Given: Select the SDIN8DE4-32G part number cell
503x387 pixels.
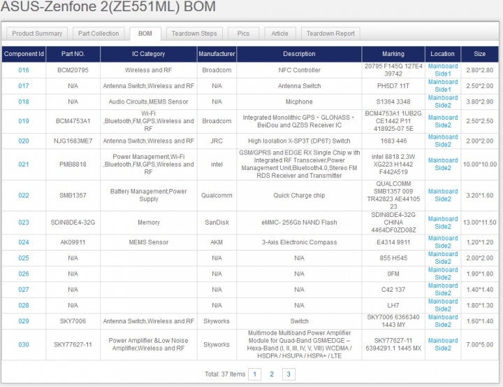Looking at the screenshot, I should click(x=73, y=223).
